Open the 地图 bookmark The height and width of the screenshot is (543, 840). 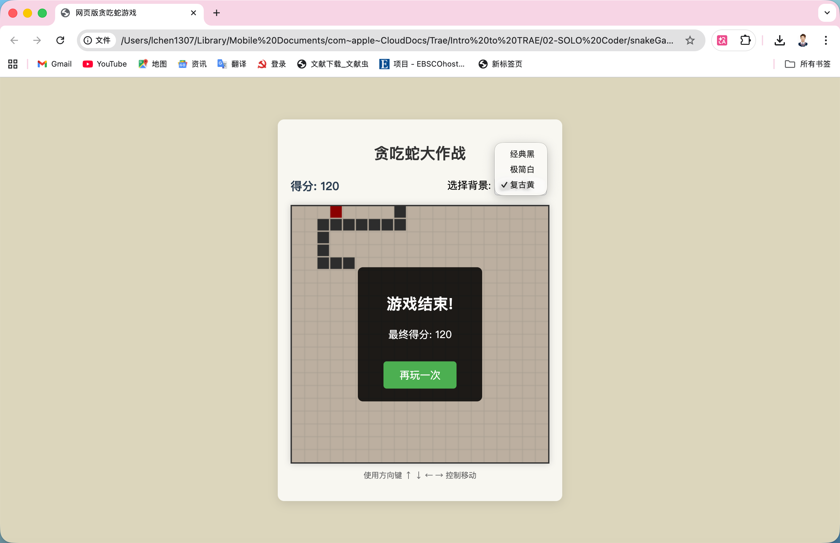[152, 64]
